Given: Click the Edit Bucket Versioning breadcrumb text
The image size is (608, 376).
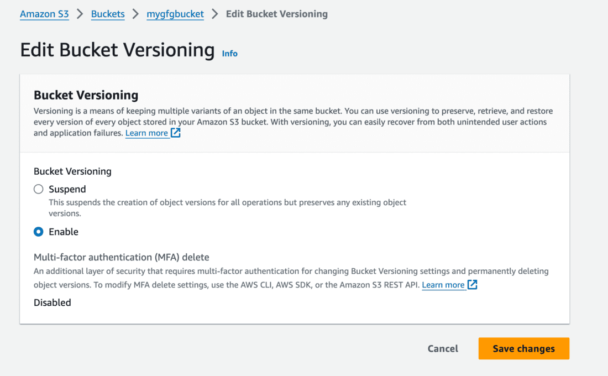Looking at the screenshot, I should [276, 14].
